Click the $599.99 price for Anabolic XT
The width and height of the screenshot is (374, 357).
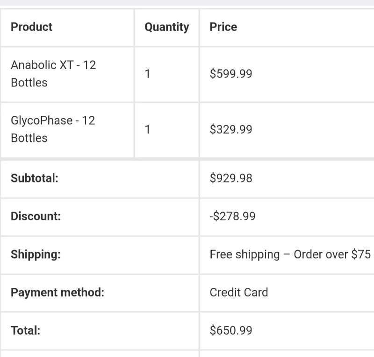click(231, 73)
